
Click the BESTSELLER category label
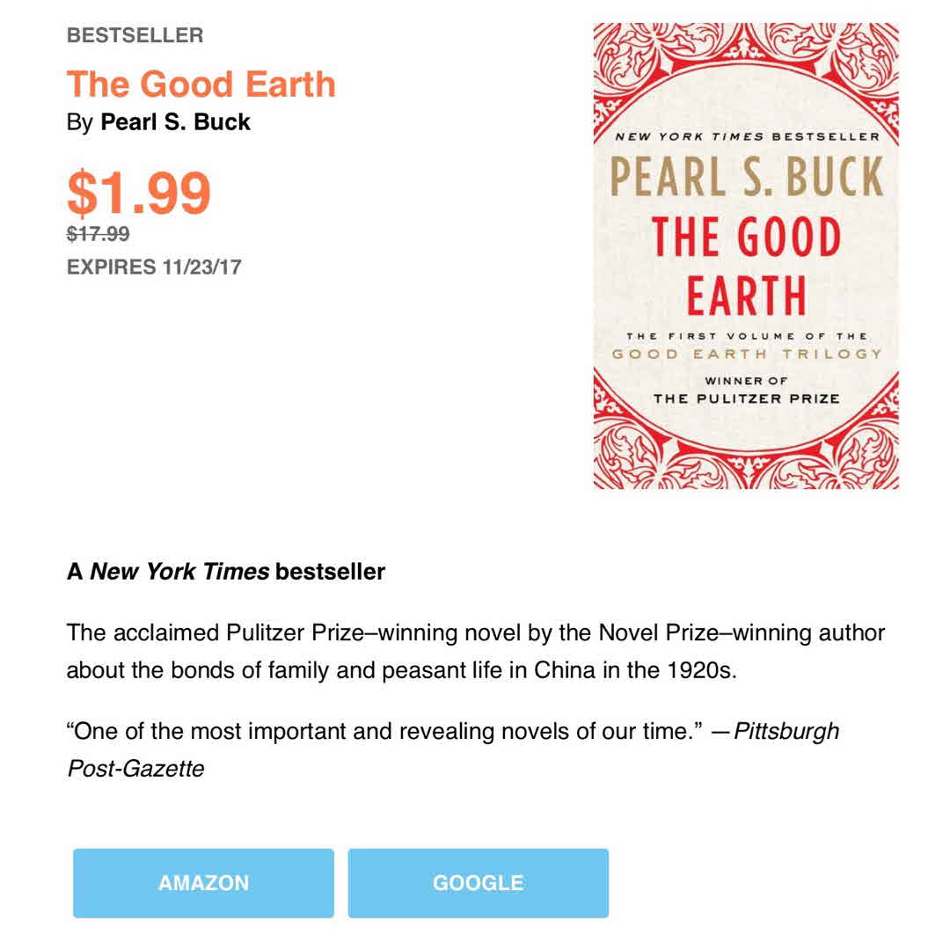tap(135, 36)
